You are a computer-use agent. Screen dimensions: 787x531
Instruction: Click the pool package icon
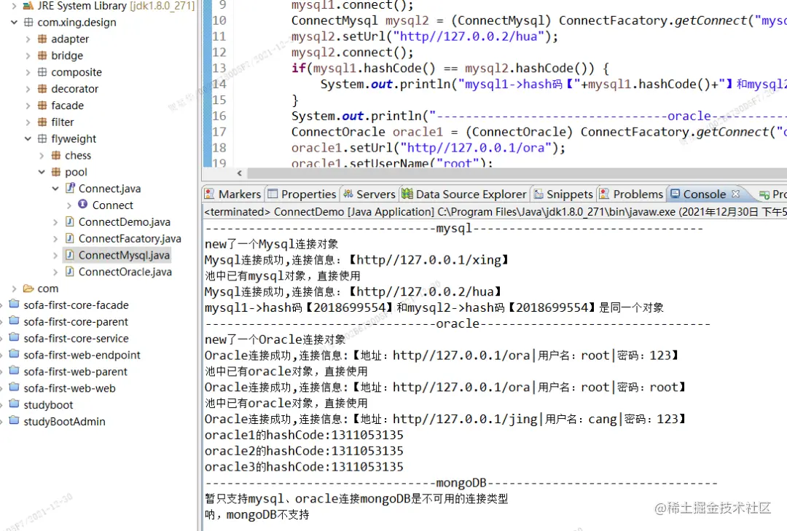coord(56,172)
